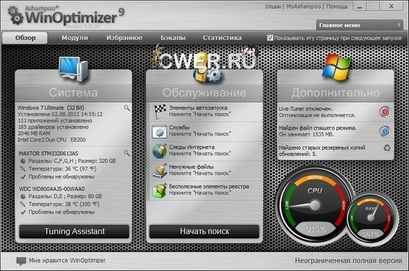Screen dimensions: 409x271
Task: Click the Tuning Assistant button
Action: [74, 232]
